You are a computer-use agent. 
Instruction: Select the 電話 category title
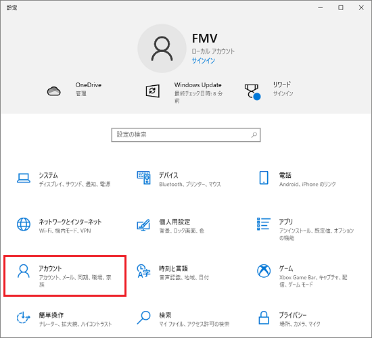click(285, 175)
